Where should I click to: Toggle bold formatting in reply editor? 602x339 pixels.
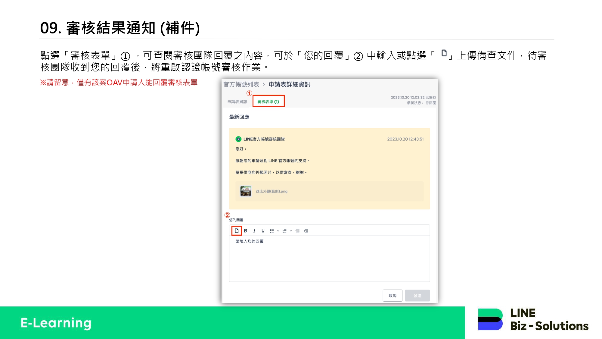pos(246,231)
